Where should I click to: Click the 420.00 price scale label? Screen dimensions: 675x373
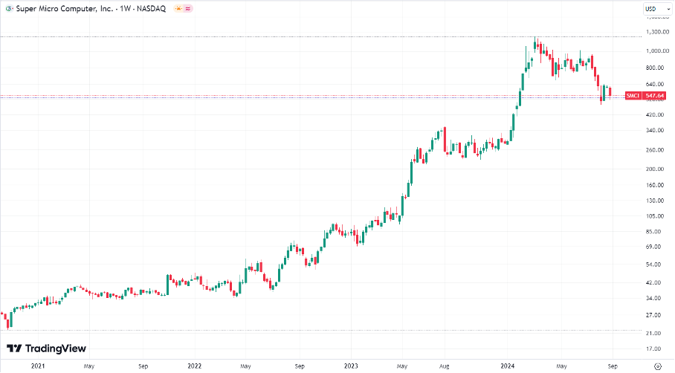[654, 114]
